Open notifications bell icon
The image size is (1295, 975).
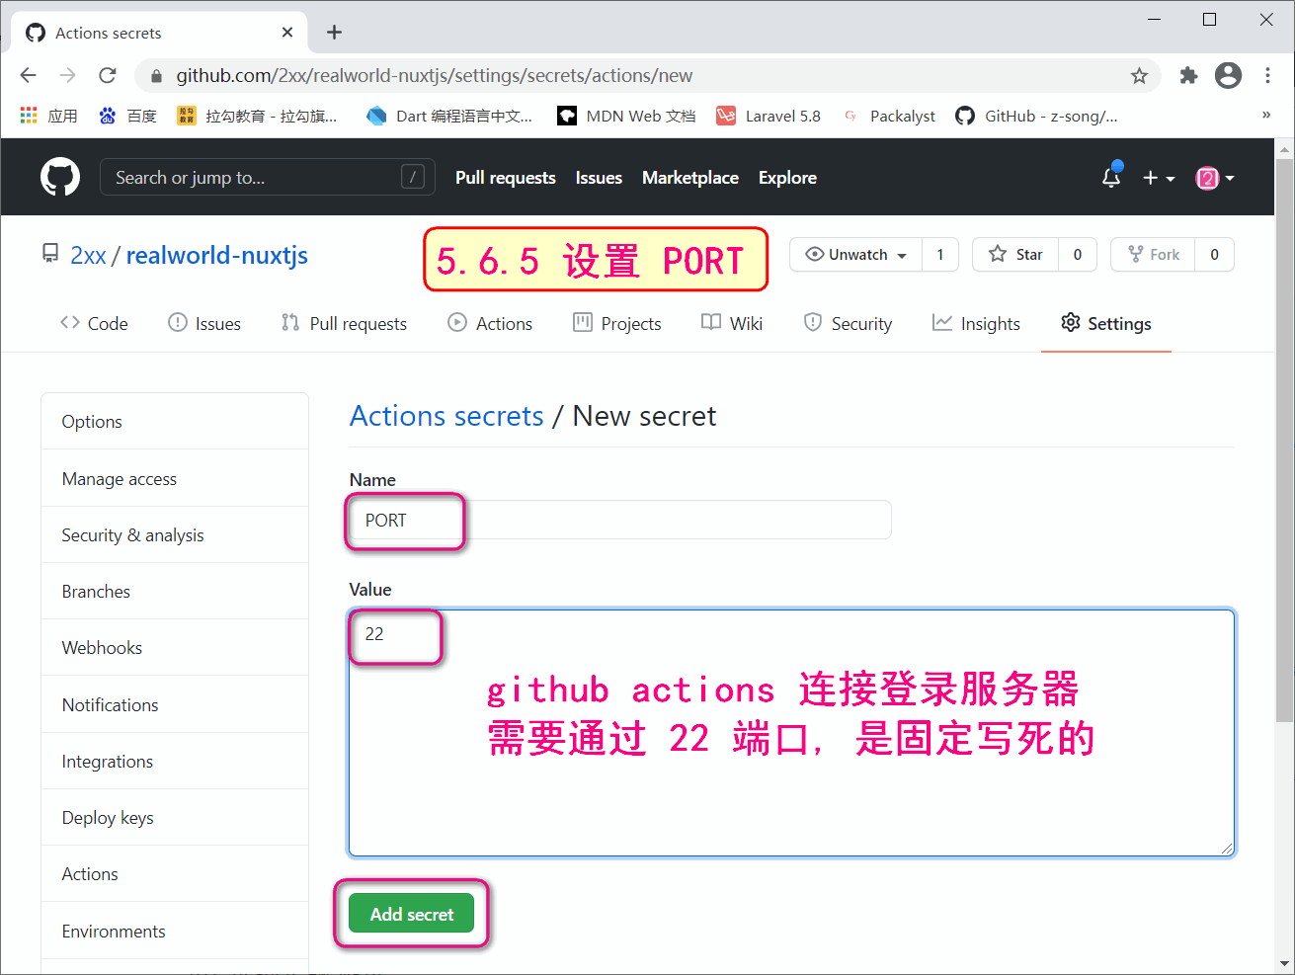click(x=1111, y=178)
